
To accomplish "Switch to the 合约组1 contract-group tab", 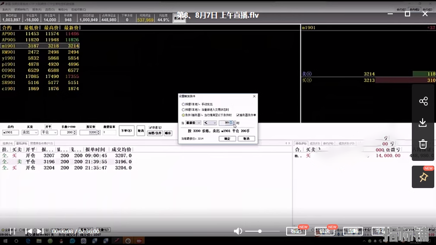I will point(401,9).
